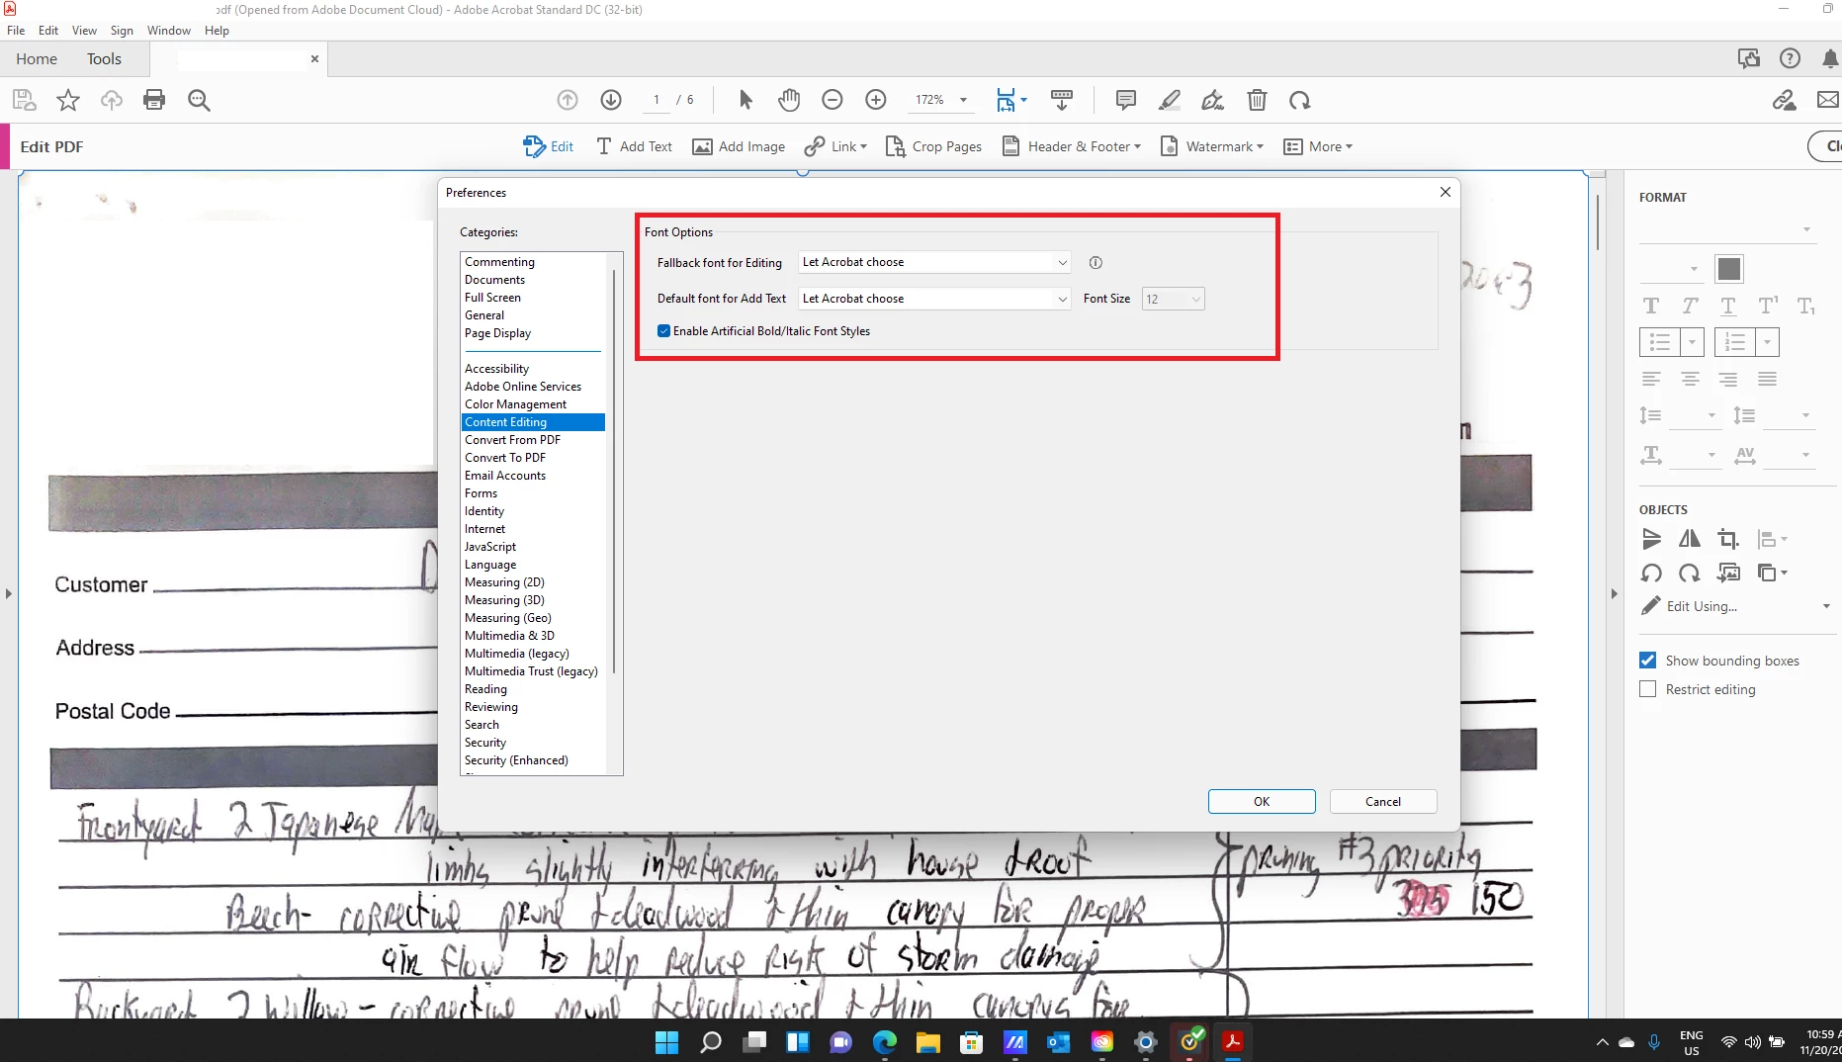Click the Rotate page icon
This screenshot has height=1062, width=1842.
pyautogui.click(x=1300, y=100)
